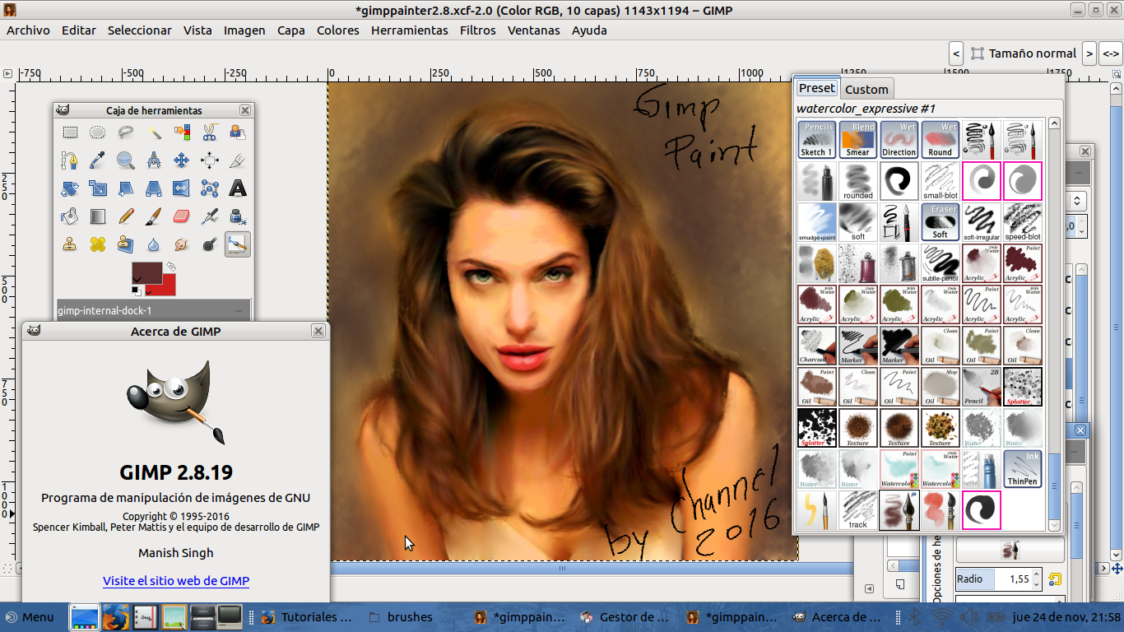
Task: Select the Eraser Soft brush preset
Action: [x=940, y=221]
